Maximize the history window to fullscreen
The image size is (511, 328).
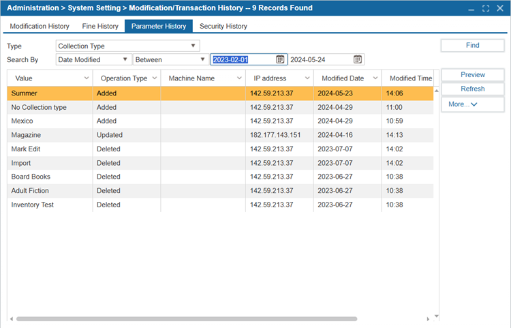click(486, 8)
